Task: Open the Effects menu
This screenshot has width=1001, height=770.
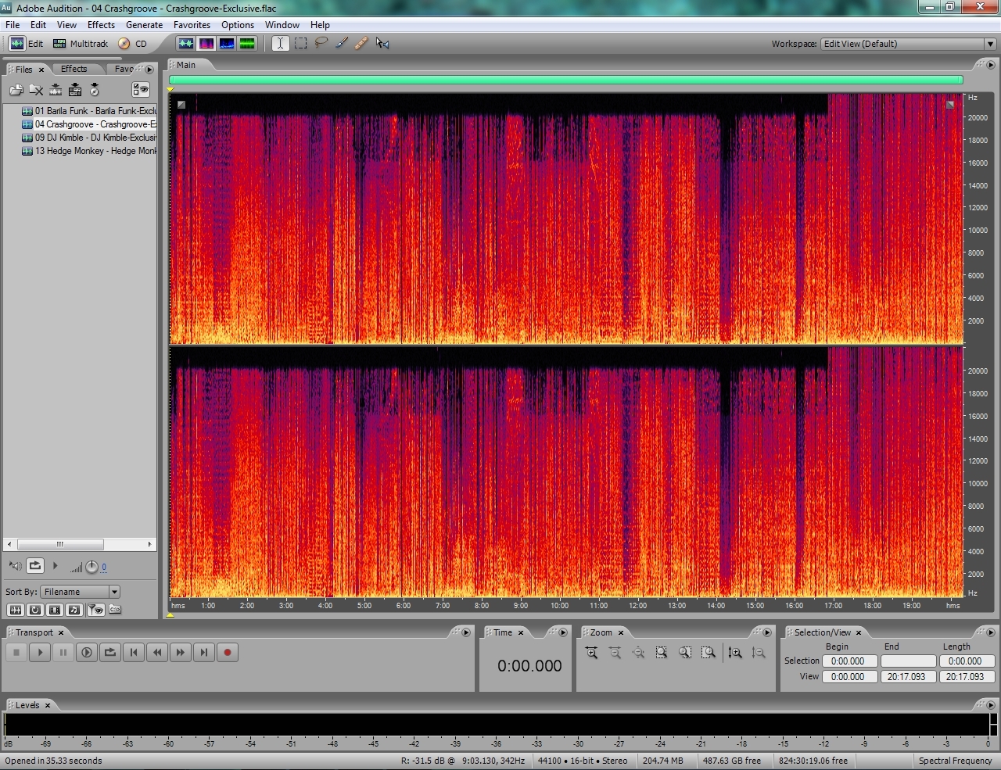Action: click(x=101, y=25)
